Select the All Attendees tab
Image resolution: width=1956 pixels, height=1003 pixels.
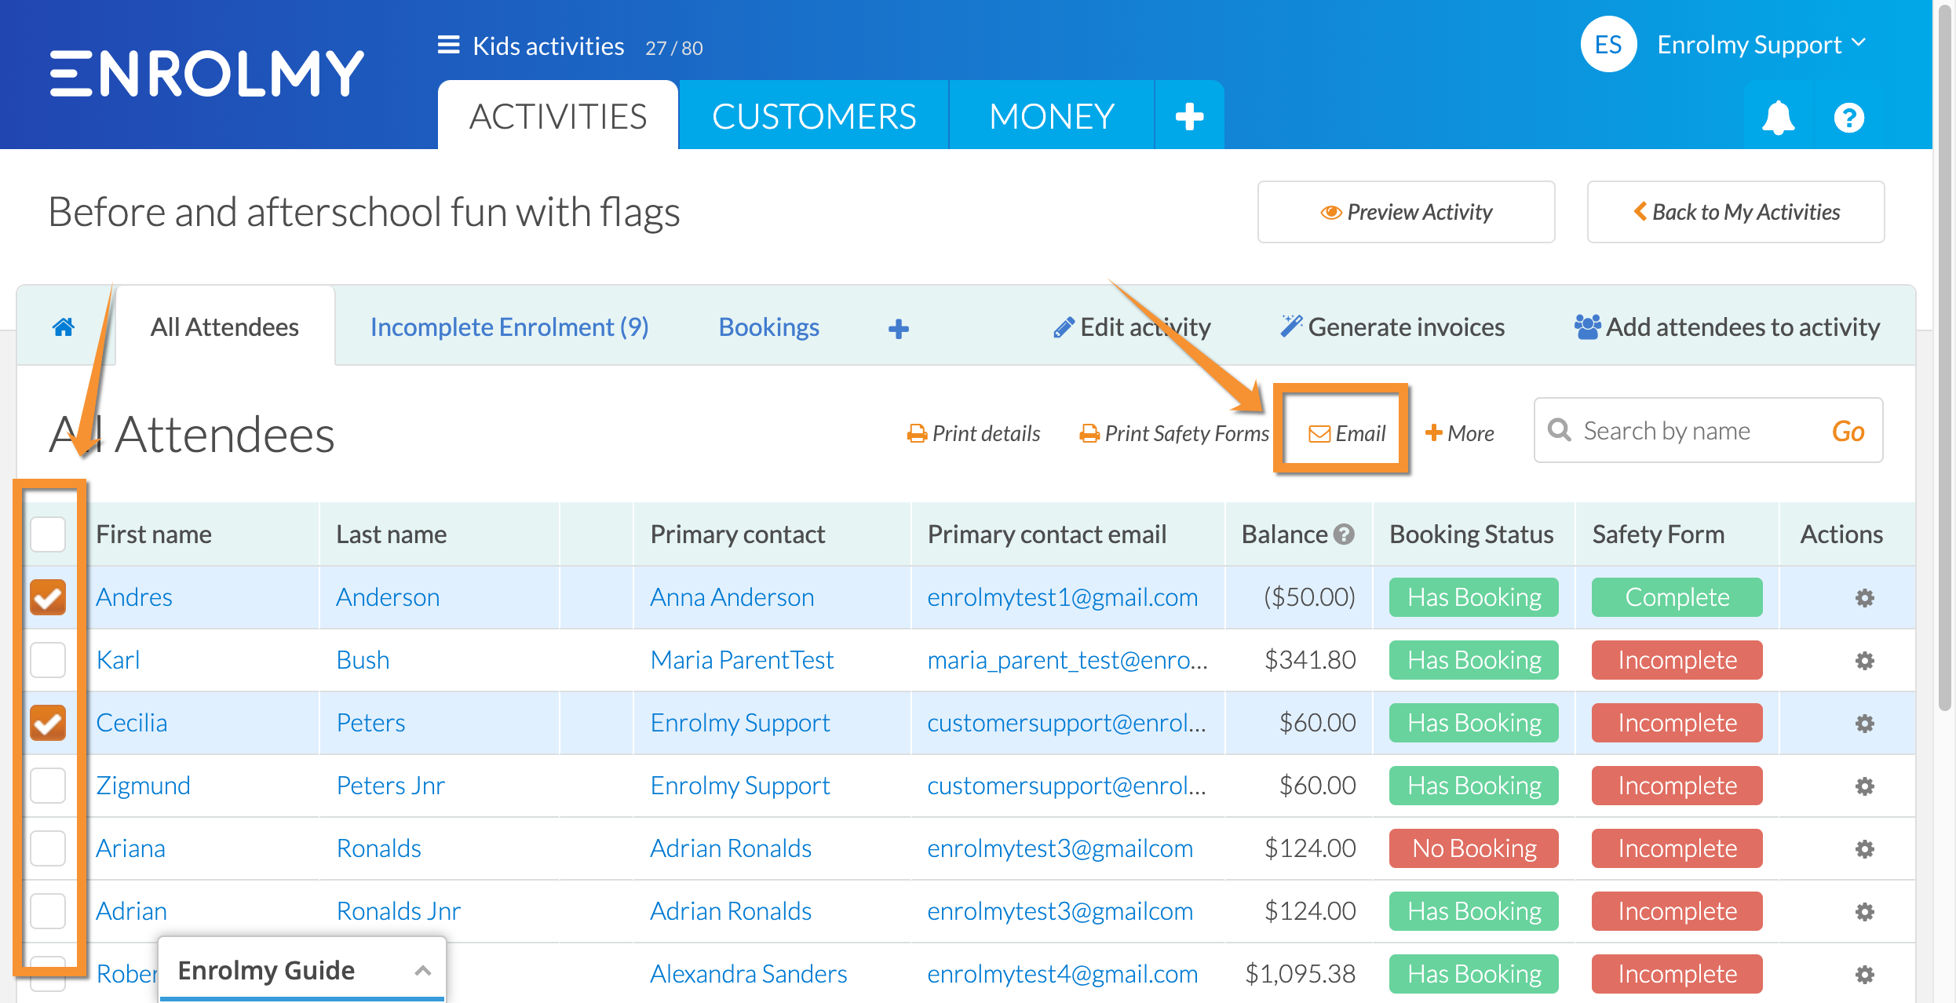point(224,327)
